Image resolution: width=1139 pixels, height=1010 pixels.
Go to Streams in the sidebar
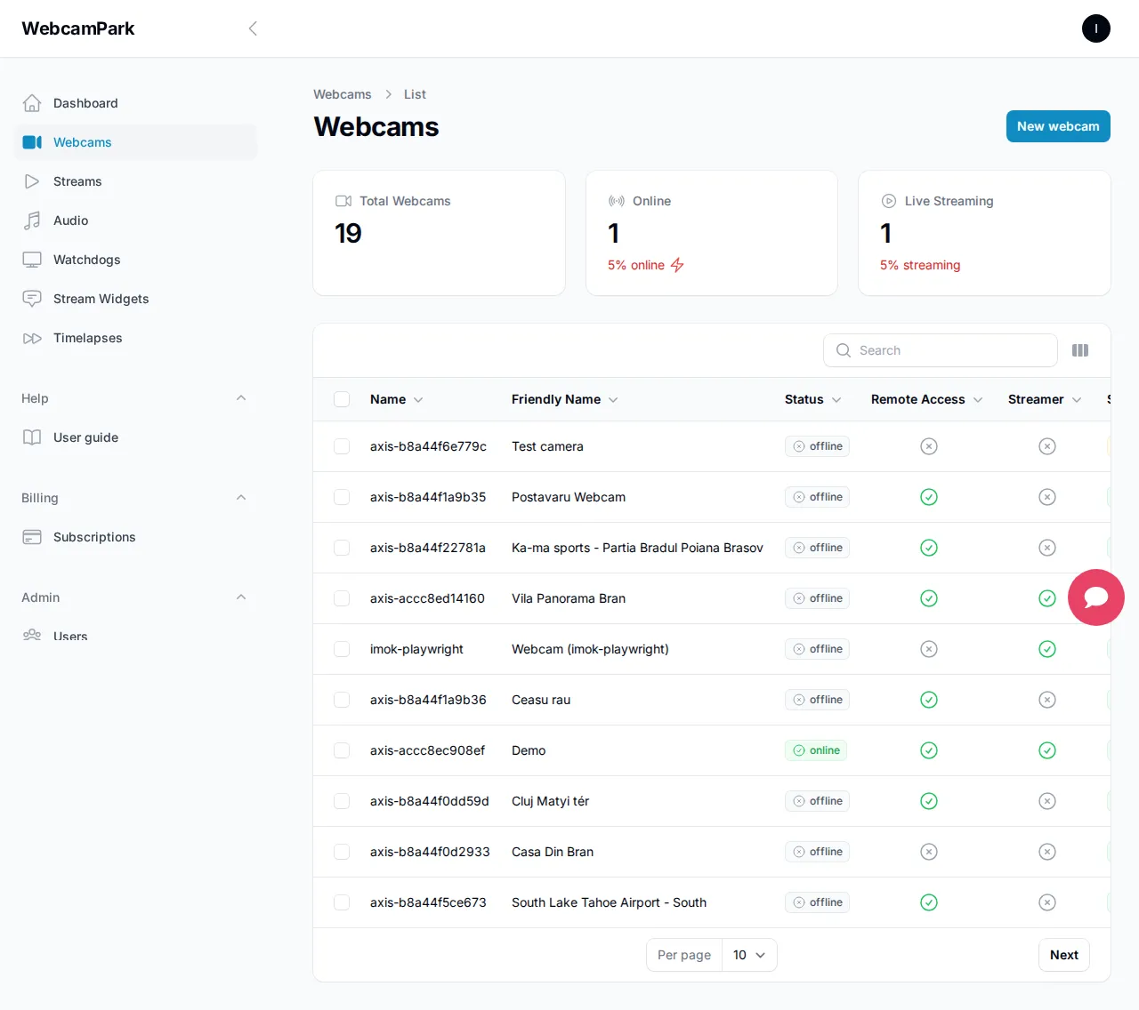[x=77, y=181]
